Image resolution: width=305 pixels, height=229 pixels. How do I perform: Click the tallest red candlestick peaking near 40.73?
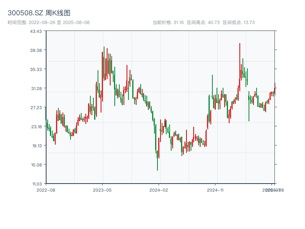(240, 61)
